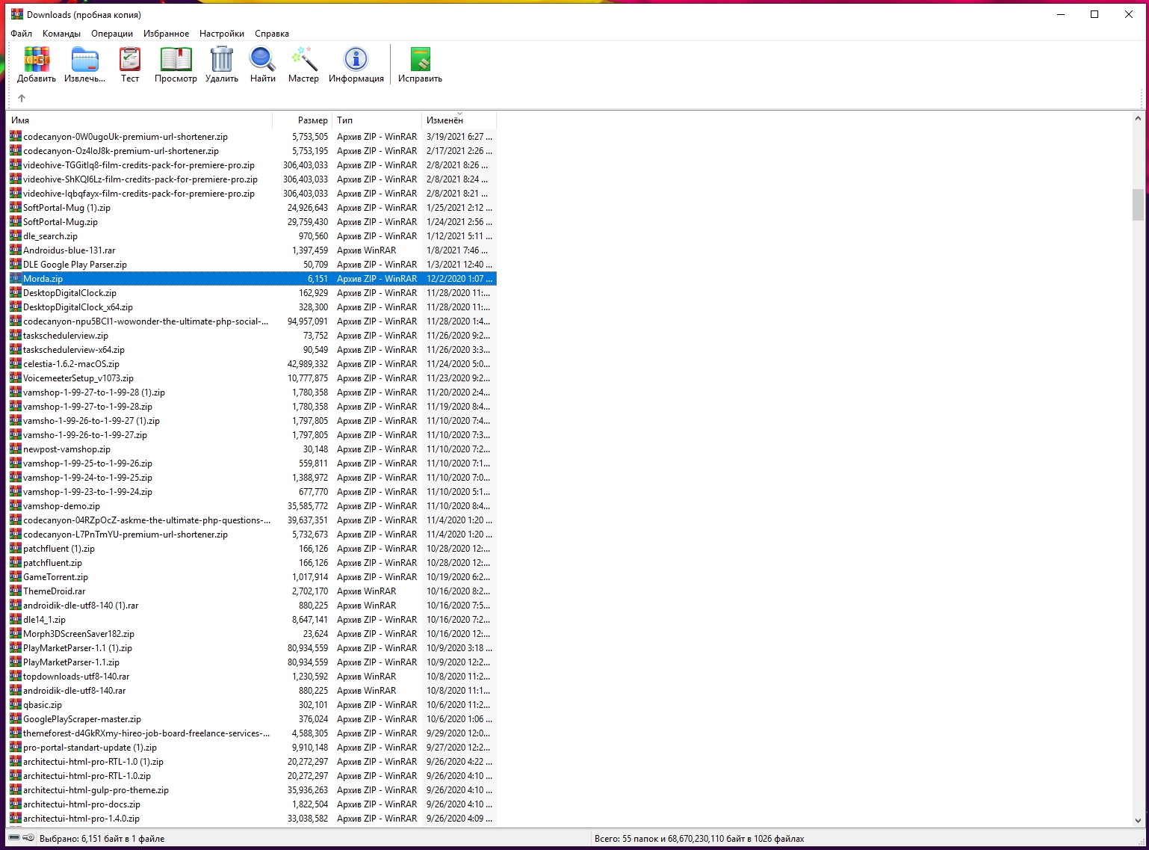Viewport: 1149px width, 850px height.
Task: Open the Избранное menu
Action: pyautogui.click(x=167, y=34)
